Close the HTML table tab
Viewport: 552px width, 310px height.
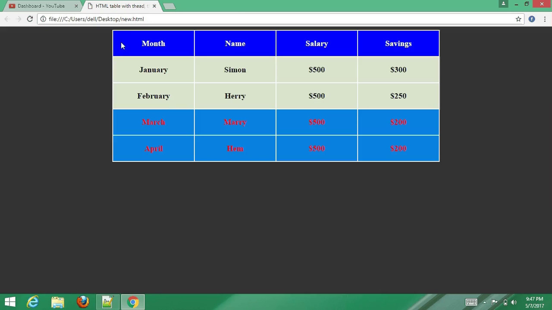(154, 6)
